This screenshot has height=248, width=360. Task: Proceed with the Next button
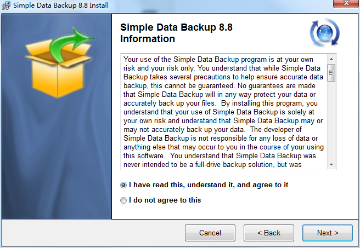tap(328, 233)
